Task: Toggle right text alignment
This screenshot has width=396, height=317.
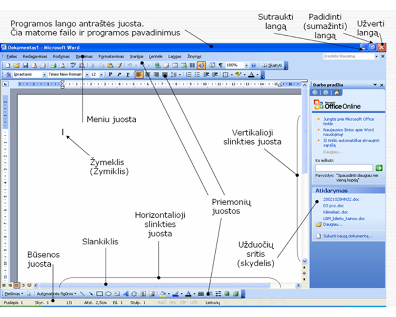Action: (x=156, y=74)
